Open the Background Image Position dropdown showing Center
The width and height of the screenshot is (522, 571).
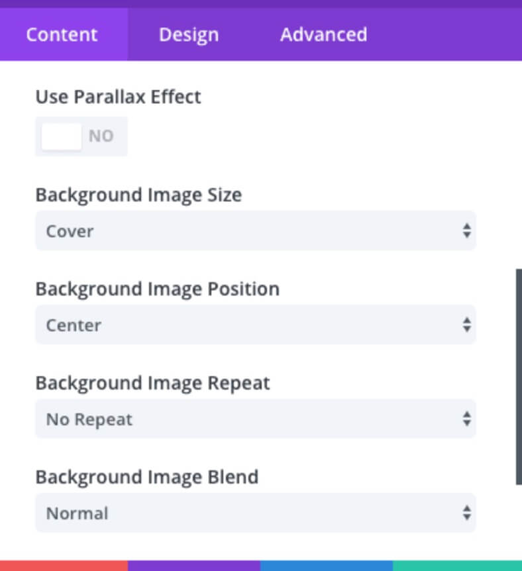[256, 325]
